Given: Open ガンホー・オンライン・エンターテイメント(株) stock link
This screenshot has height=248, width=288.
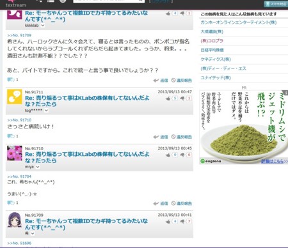Looking at the screenshot, I should coord(239,22).
